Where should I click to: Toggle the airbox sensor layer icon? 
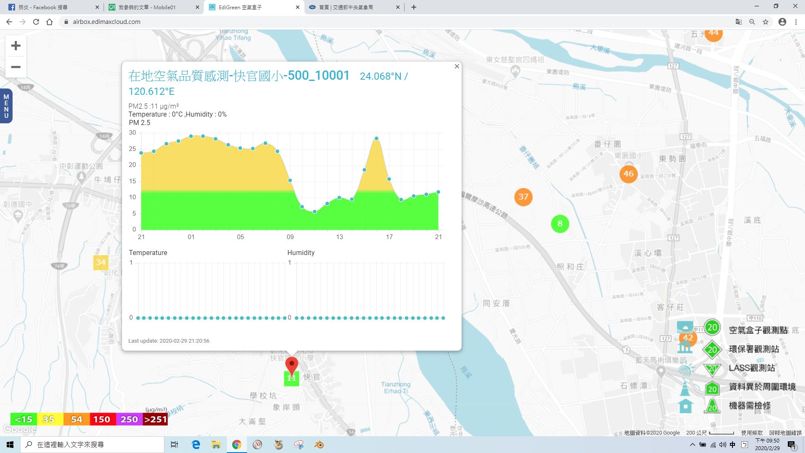point(685,327)
